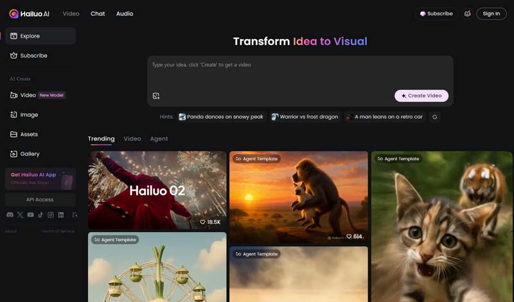Open the Discord link icon
Image resolution: width=514 pixels, height=302 pixels.
click(10, 215)
